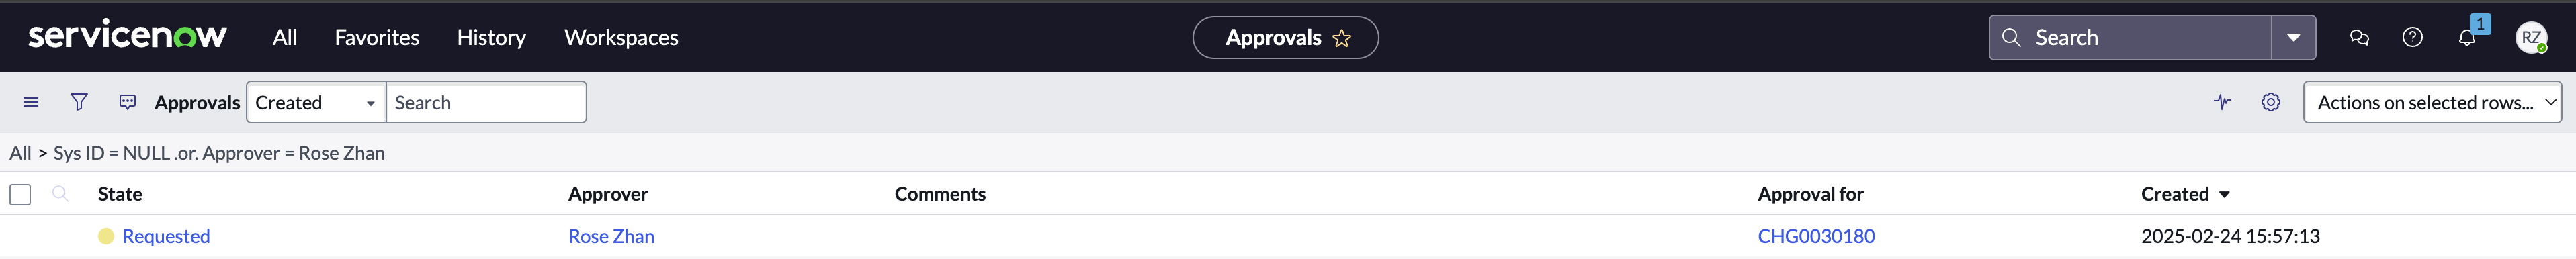Expand the global search options arrow
Image resolution: width=2576 pixels, height=259 pixels.
pos(2293,38)
